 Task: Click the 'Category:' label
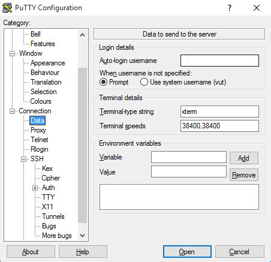coord(17,23)
